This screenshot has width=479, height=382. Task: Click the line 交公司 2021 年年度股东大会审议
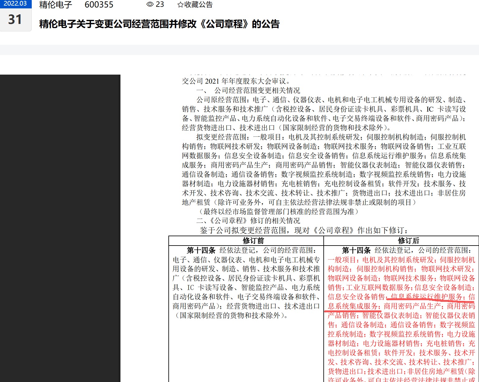point(237,81)
